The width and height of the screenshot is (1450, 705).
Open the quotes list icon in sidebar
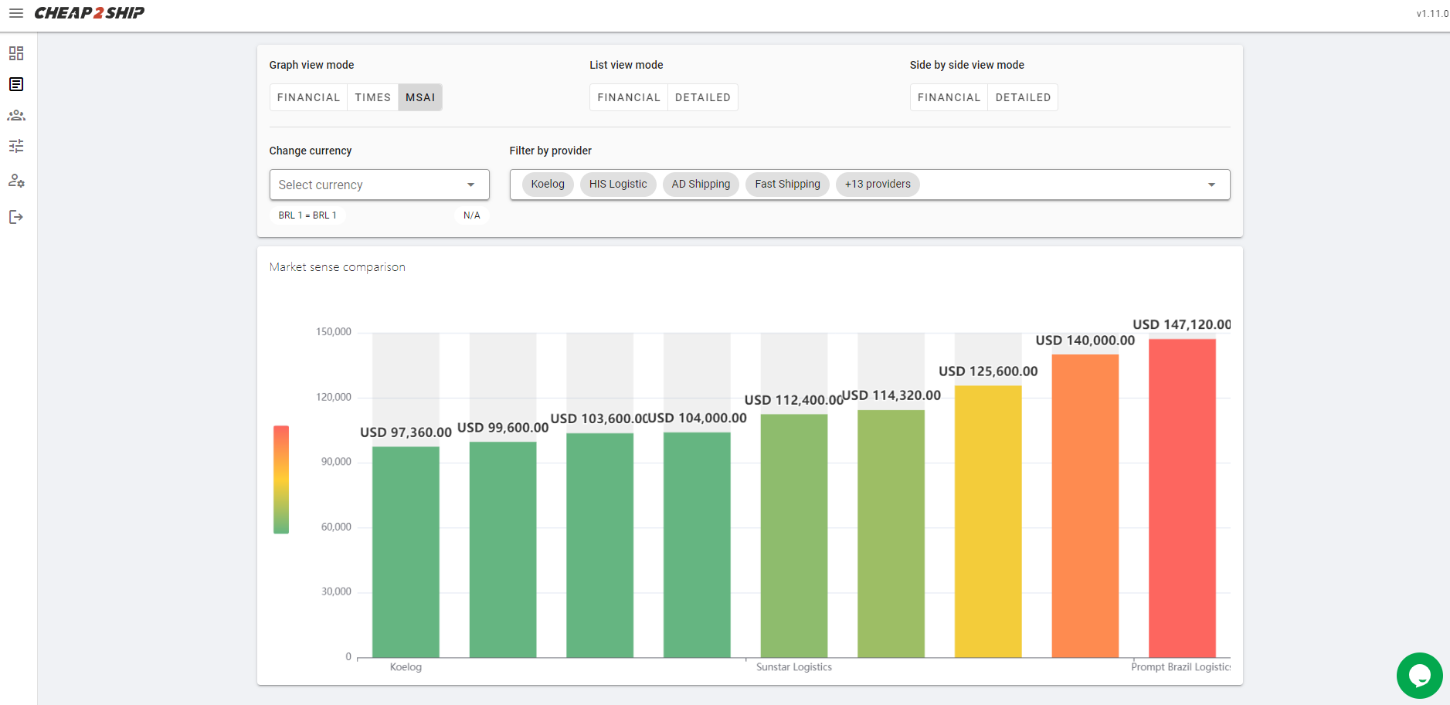click(x=16, y=84)
